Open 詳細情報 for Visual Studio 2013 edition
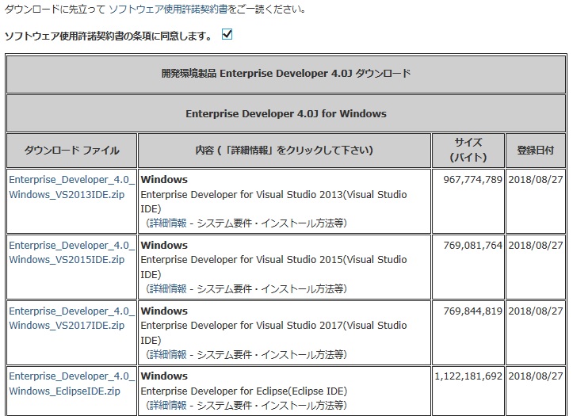Screen dimensions: 573x416 (x=168, y=223)
